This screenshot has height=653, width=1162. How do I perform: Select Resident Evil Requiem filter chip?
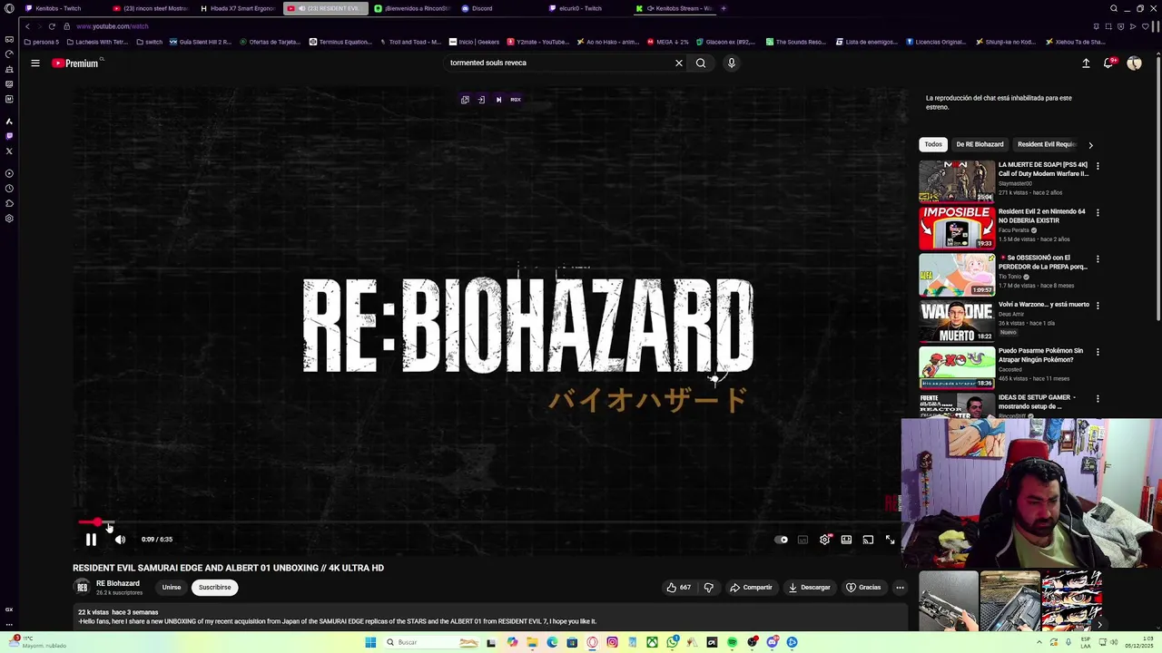1047,144
